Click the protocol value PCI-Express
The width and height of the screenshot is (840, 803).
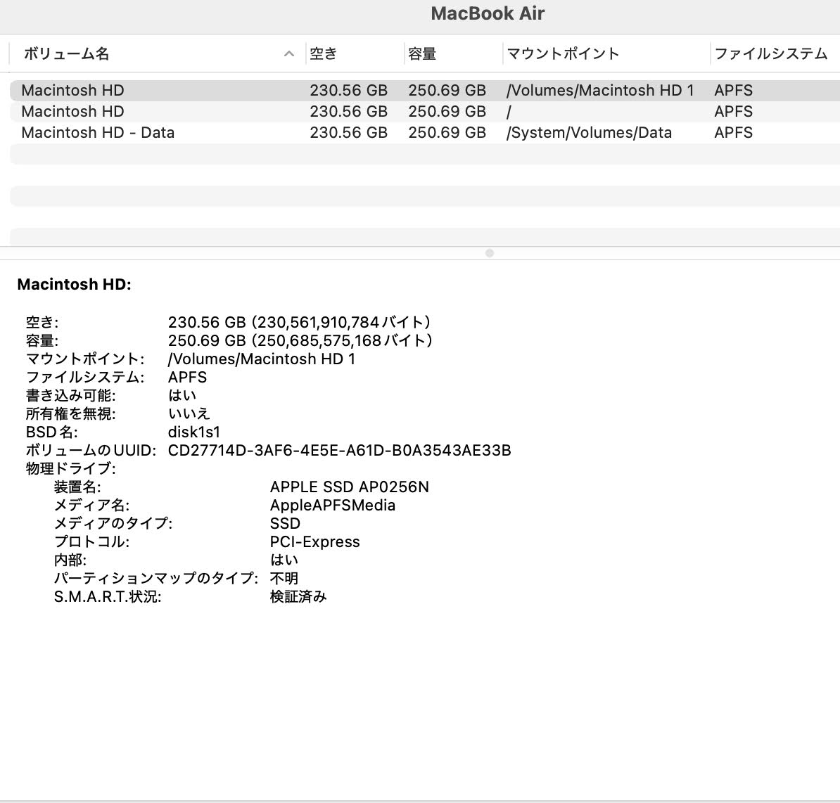tap(315, 541)
